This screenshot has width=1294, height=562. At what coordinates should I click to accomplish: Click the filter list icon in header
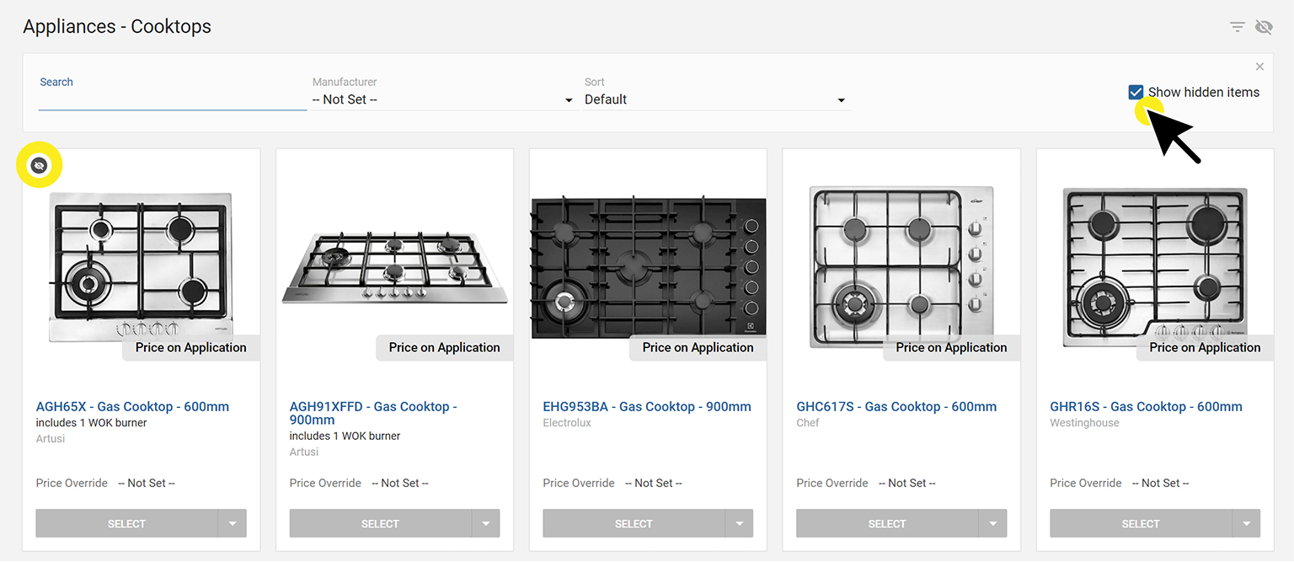pyautogui.click(x=1237, y=27)
